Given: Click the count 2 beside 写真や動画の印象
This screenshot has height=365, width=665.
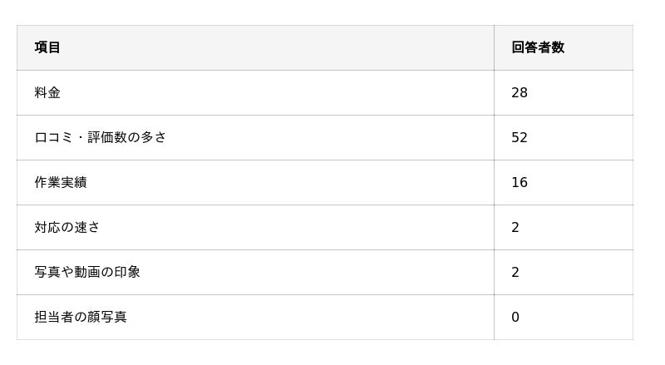Looking at the screenshot, I should (x=515, y=272).
